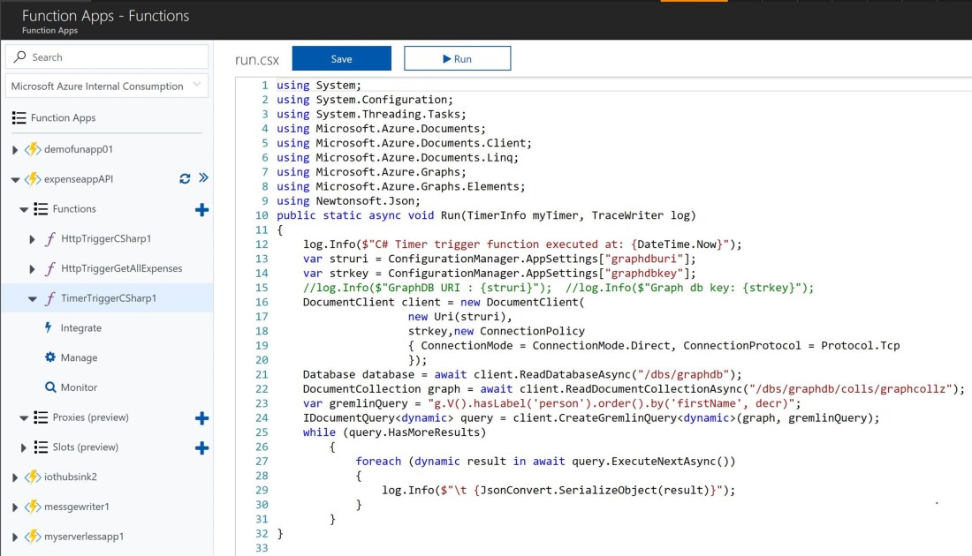
Task: Open the Function Apps list item
Action: [63, 118]
